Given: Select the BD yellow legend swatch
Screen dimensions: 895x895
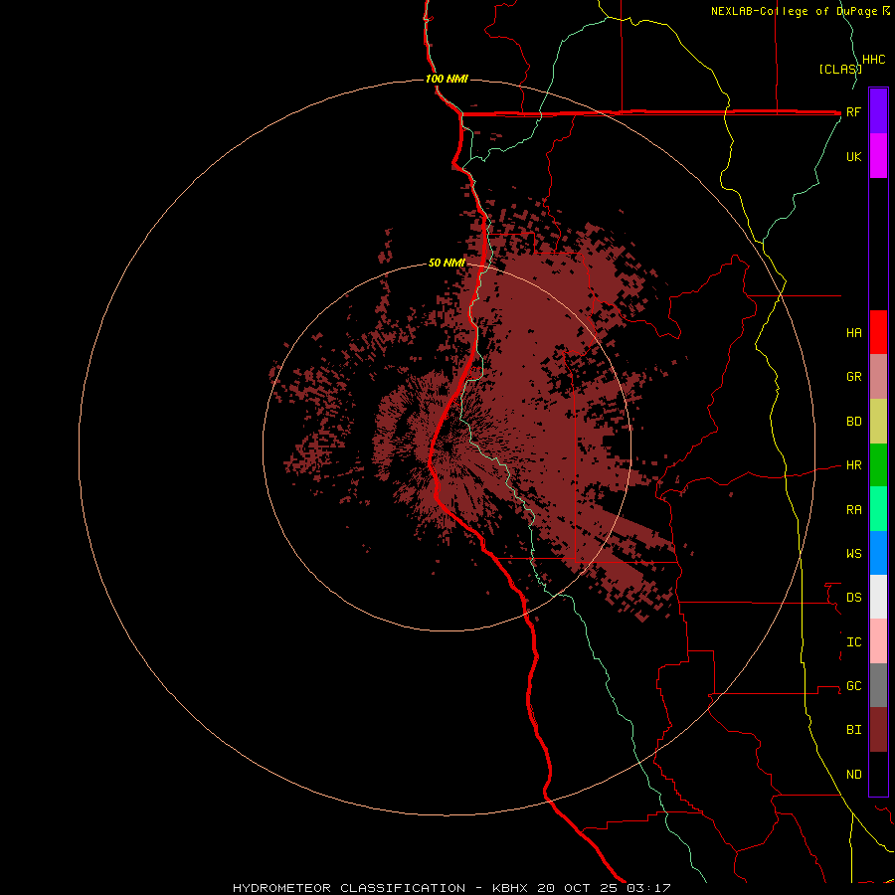Looking at the screenshot, I should click(x=878, y=422).
